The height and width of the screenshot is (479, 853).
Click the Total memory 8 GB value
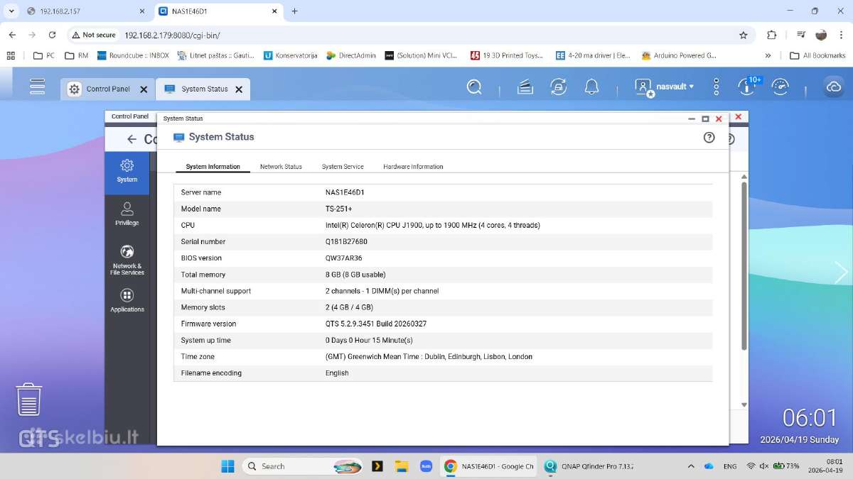click(355, 275)
